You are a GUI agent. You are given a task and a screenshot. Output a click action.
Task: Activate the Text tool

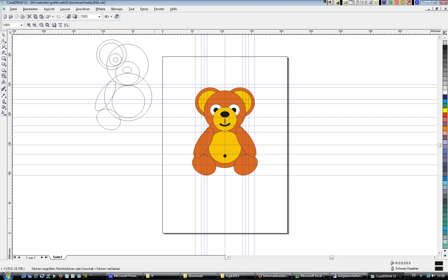pyautogui.click(x=3, y=82)
